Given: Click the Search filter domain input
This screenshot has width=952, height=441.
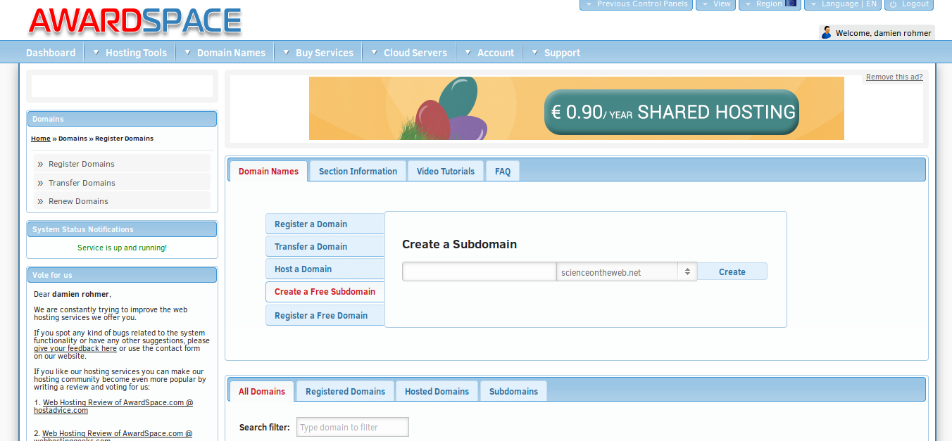Looking at the screenshot, I should coord(352,427).
